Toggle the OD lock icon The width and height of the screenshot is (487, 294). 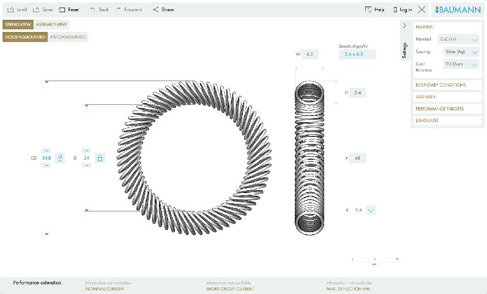click(x=60, y=158)
